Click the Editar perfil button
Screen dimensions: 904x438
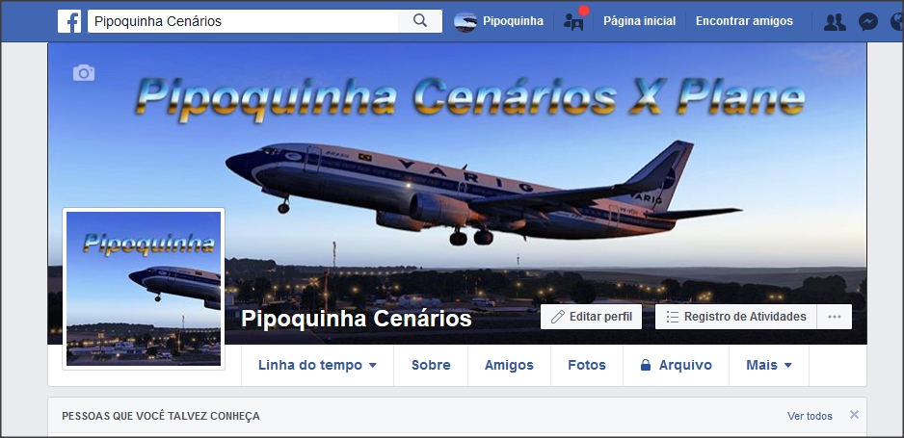click(591, 317)
